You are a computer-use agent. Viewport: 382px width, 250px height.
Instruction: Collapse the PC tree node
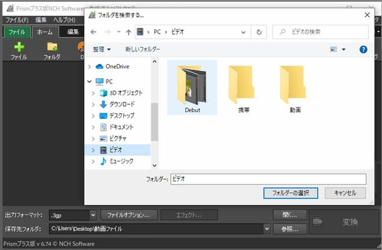click(89, 82)
